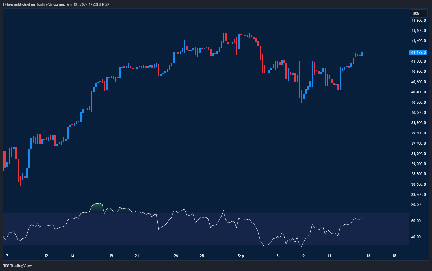This screenshot has height=271, width=432.
Task: Click the current price label 41,177.3
Action: [418, 52]
